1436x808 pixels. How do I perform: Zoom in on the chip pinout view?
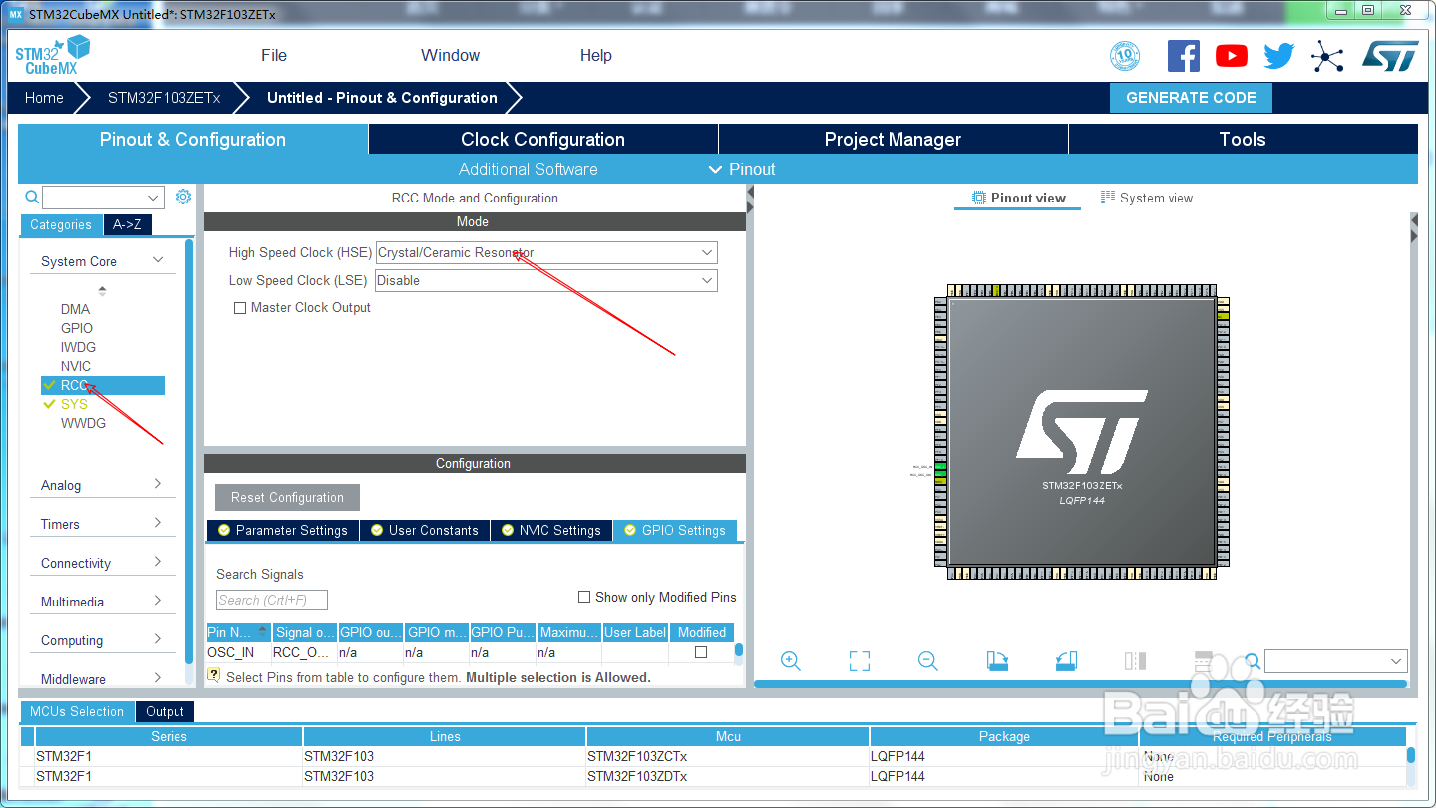coord(791,660)
